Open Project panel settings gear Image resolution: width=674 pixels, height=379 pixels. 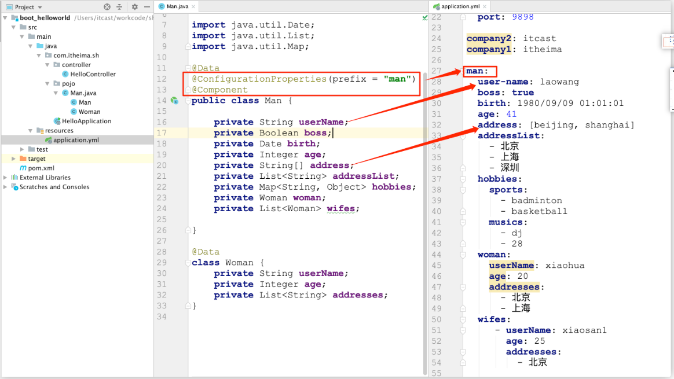[x=134, y=7]
